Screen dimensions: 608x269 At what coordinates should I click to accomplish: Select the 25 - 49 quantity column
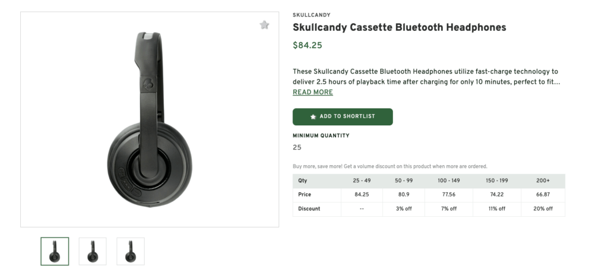click(x=362, y=181)
